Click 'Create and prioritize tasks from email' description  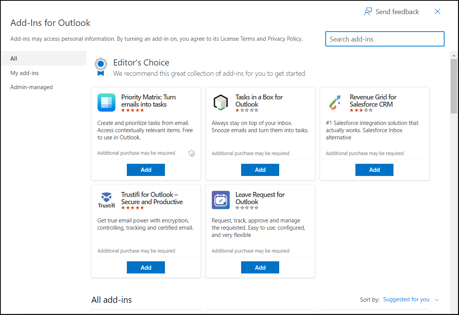[x=145, y=130]
